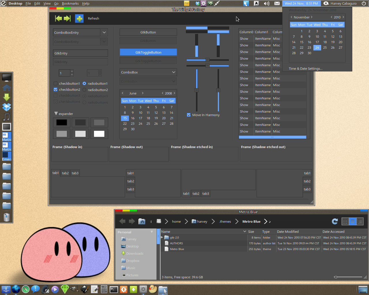Viewport: 369px width, 295px height.
Task: Open the trash in left side panel
Action: [x=7, y=217]
